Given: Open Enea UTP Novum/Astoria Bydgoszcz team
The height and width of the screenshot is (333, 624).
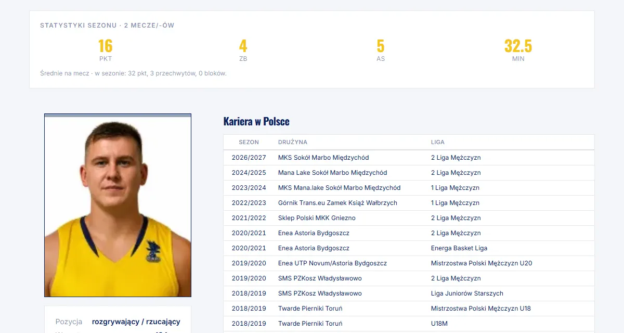Looking at the screenshot, I should pyautogui.click(x=332, y=263).
